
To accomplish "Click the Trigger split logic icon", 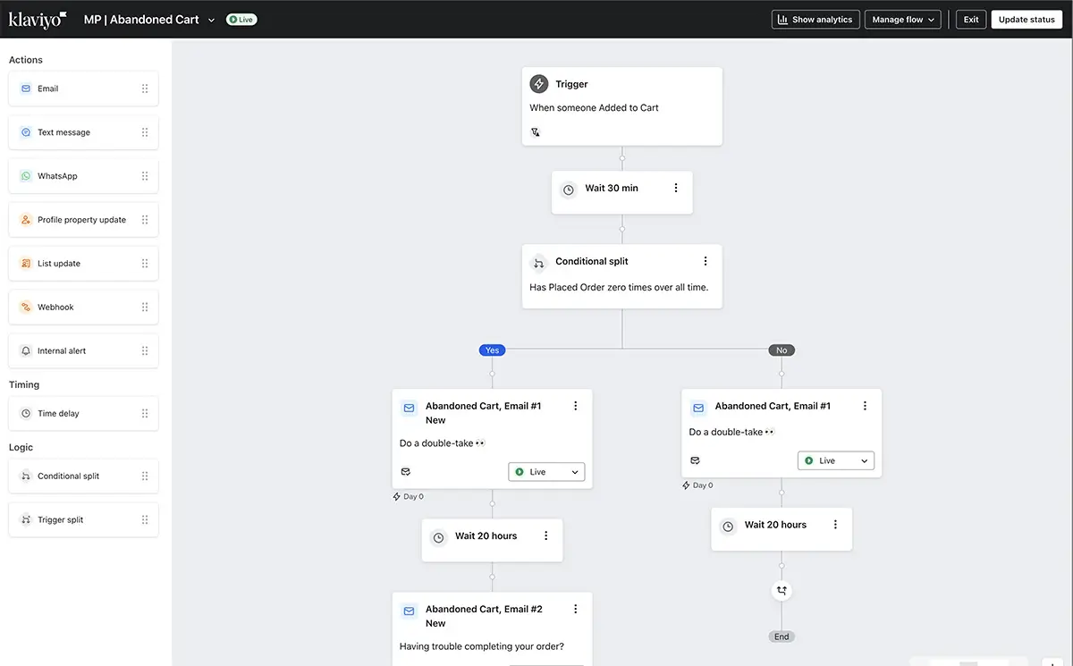I will pyautogui.click(x=27, y=519).
